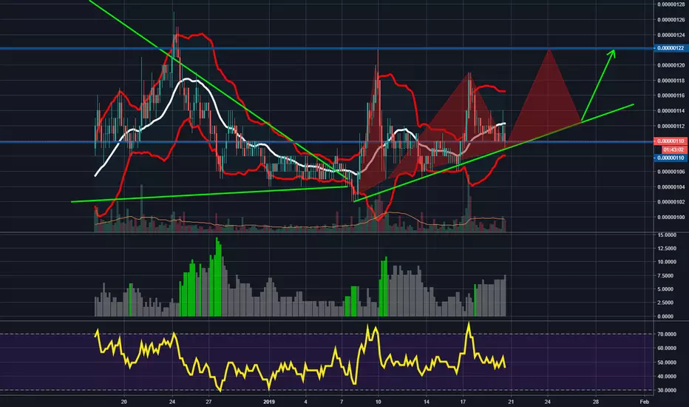Click the 7 date label on time axis

click(x=342, y=402)
